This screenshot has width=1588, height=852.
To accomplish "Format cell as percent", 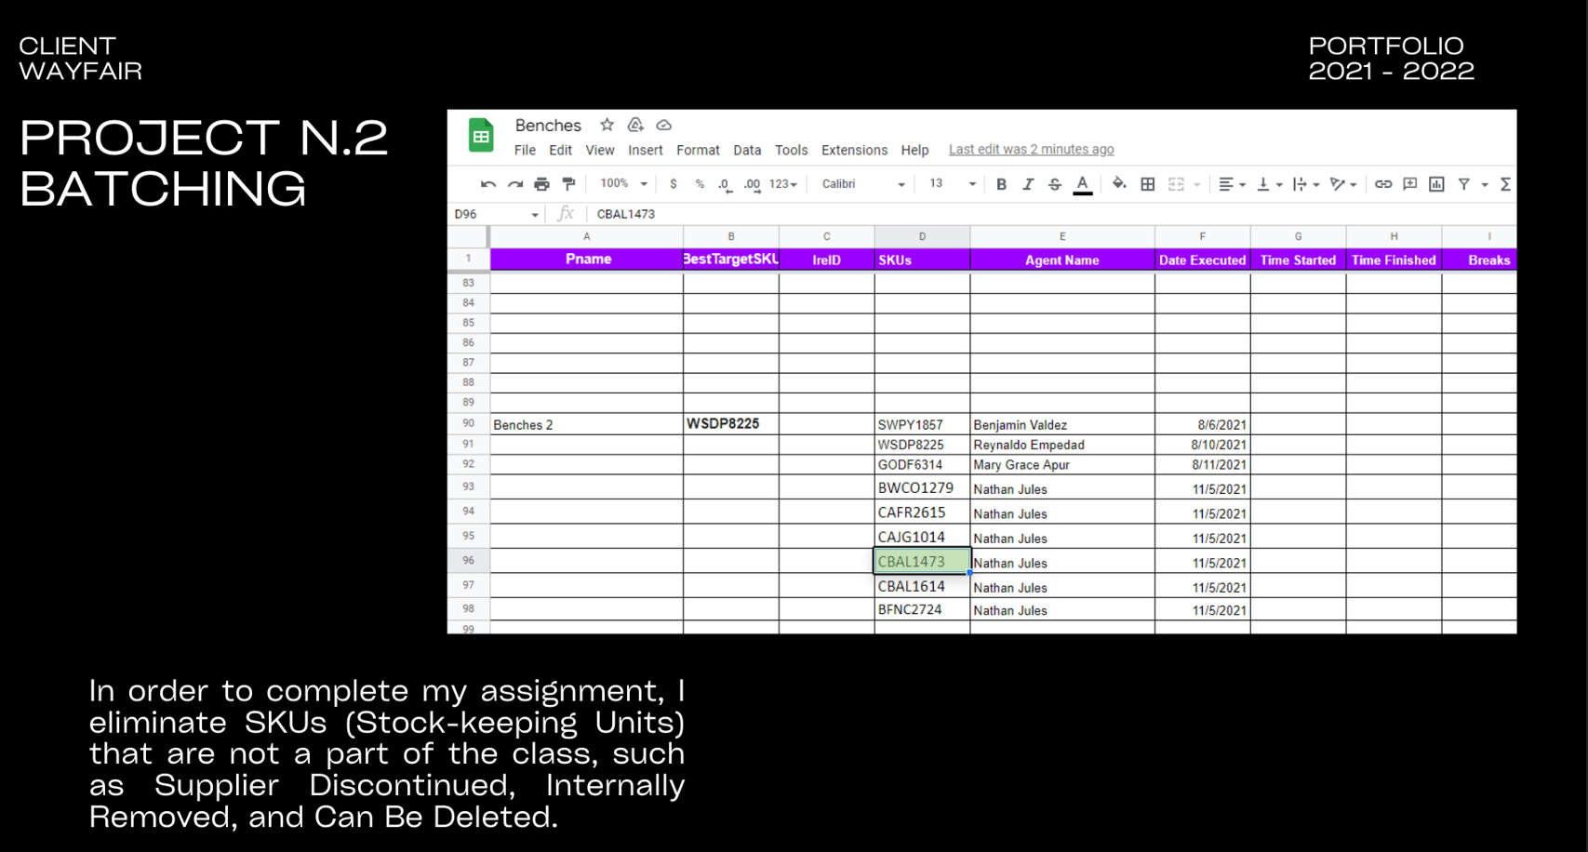I will click(700, 184).
